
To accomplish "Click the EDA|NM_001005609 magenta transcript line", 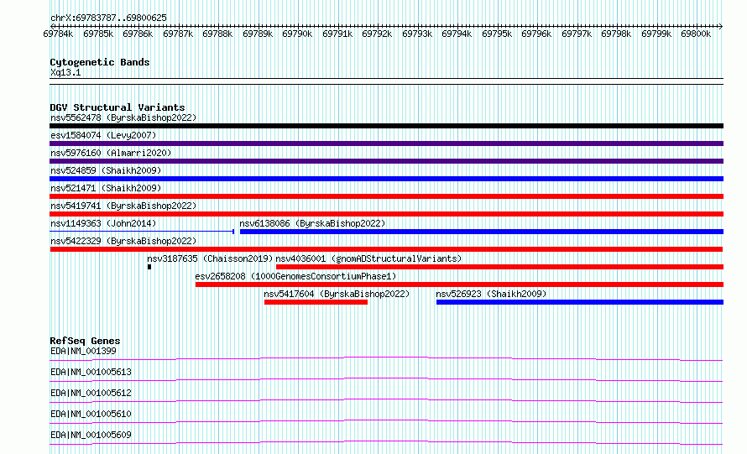I will tap(386, 442).
